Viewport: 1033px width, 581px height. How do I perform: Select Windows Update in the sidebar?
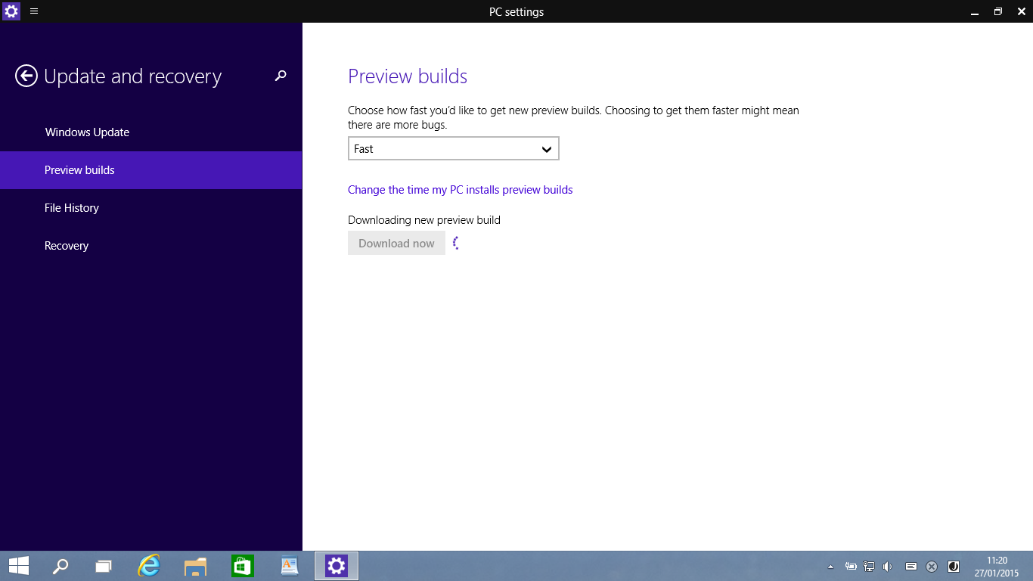[x=87, y=132]
